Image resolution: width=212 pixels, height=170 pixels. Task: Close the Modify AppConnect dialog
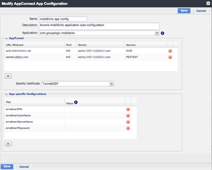click(x=208, y=3)
